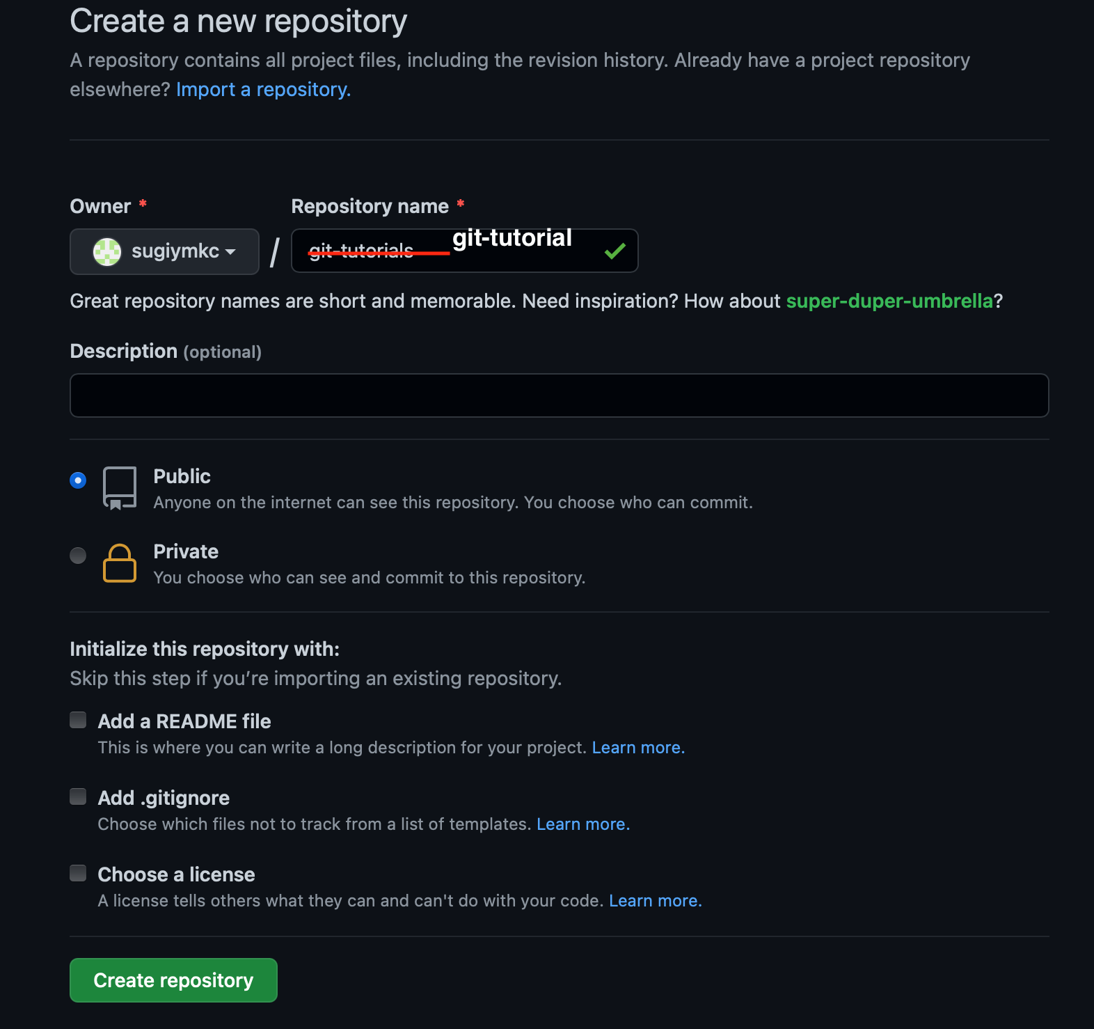Click the owner avatar icon
Screen dimensions: 1094x1029
click(x=107, y=251)
